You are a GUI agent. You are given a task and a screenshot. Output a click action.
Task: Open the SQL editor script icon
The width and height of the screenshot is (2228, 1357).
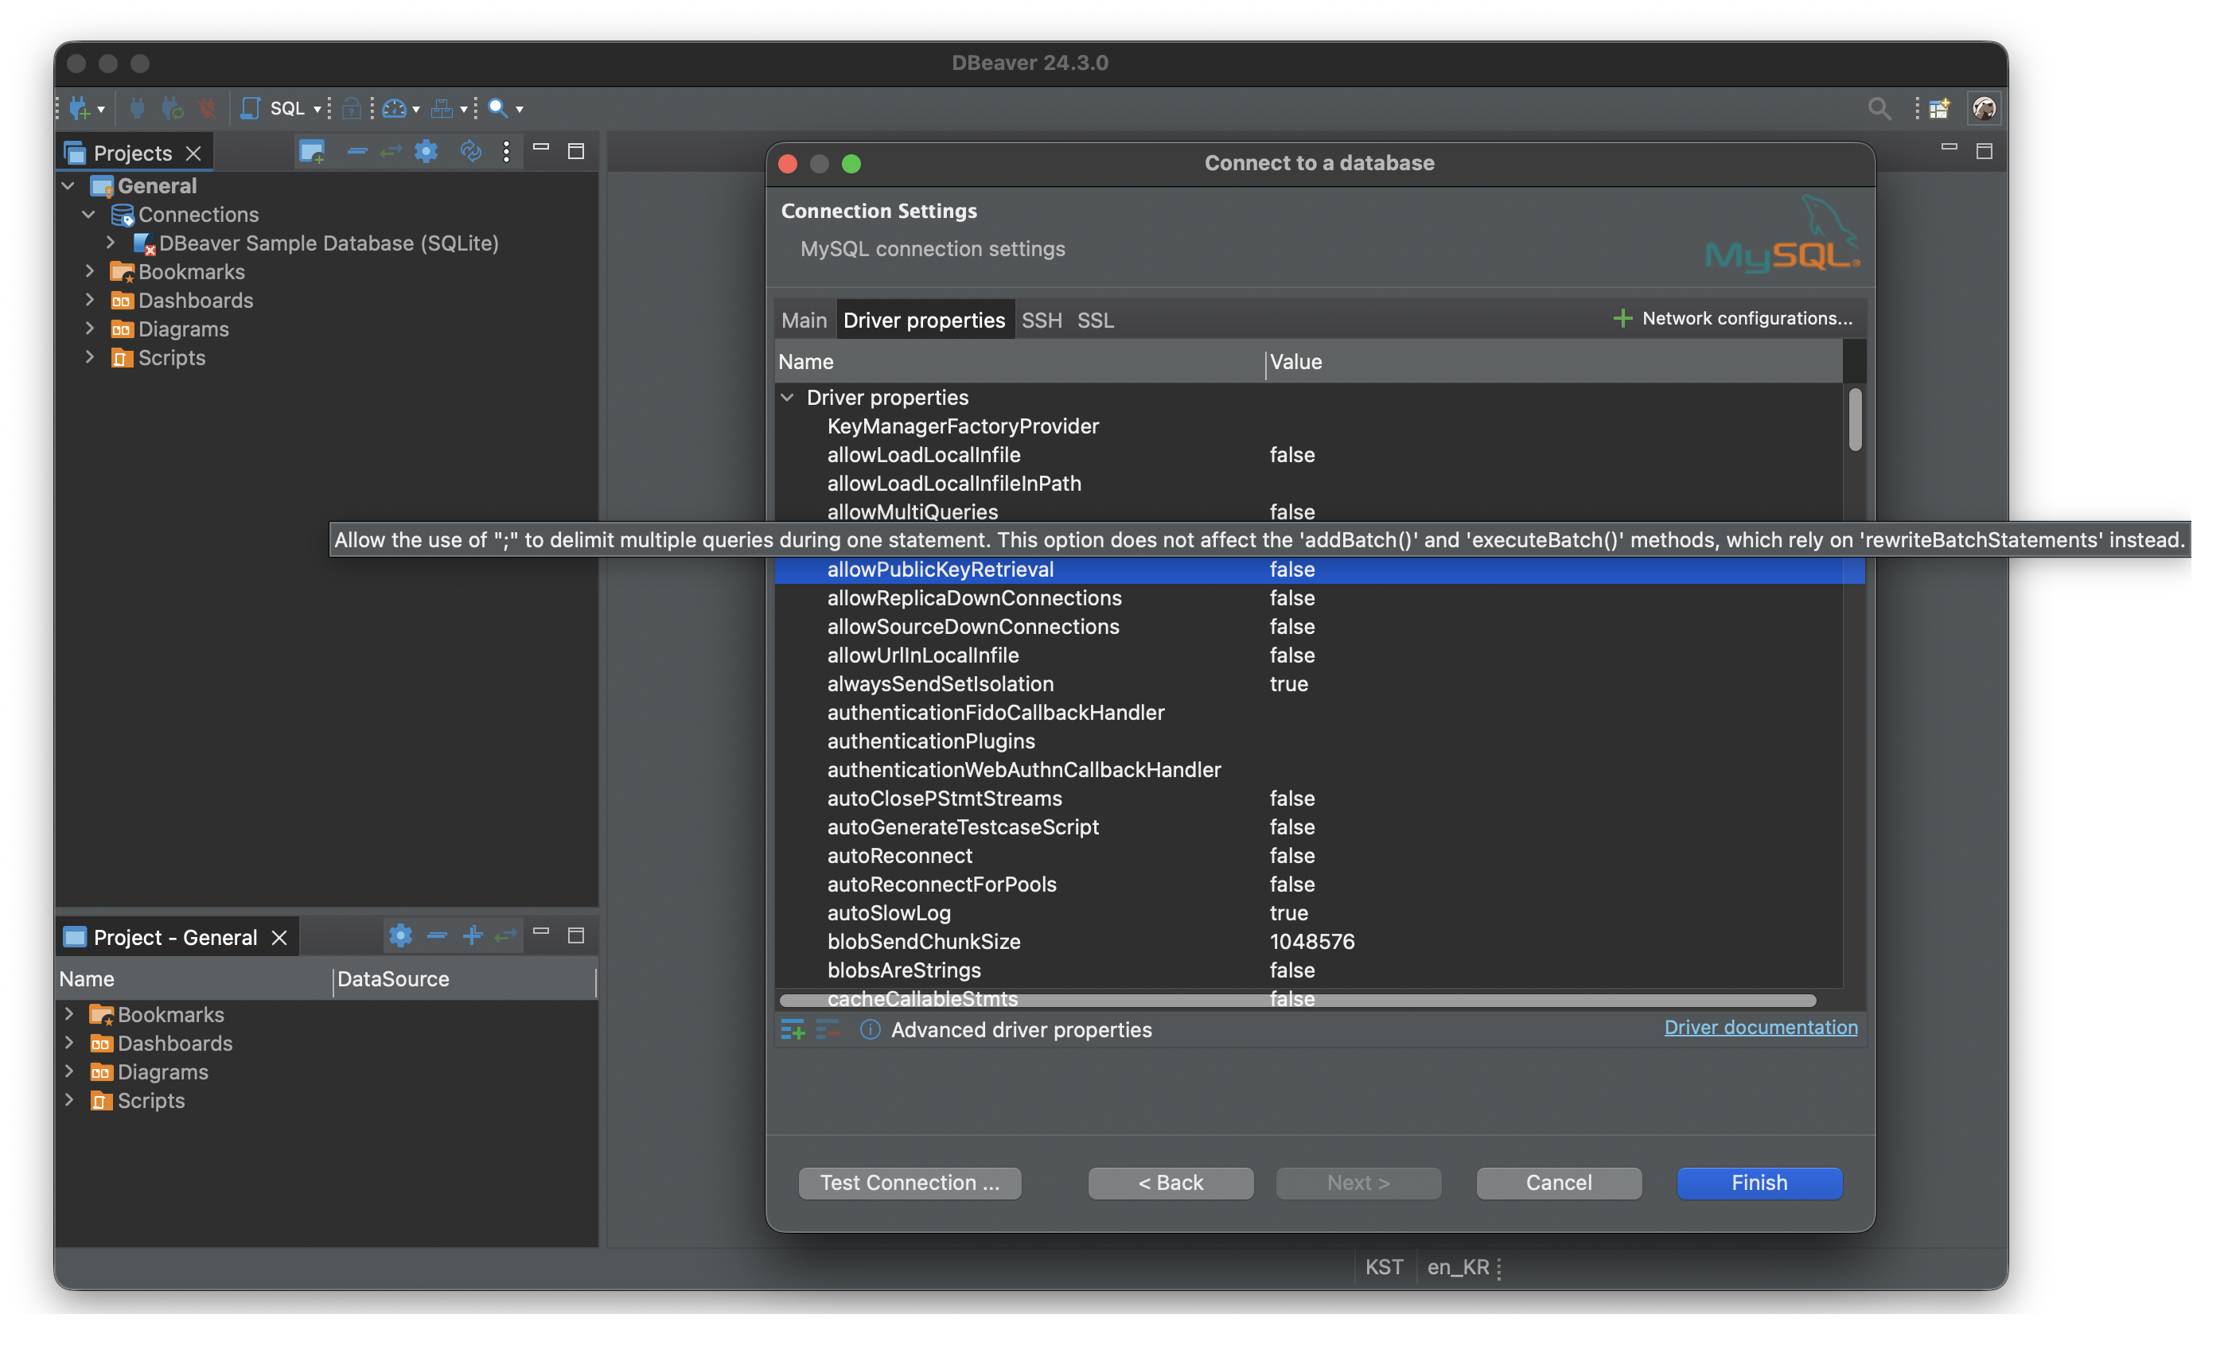tap(251, 108)
